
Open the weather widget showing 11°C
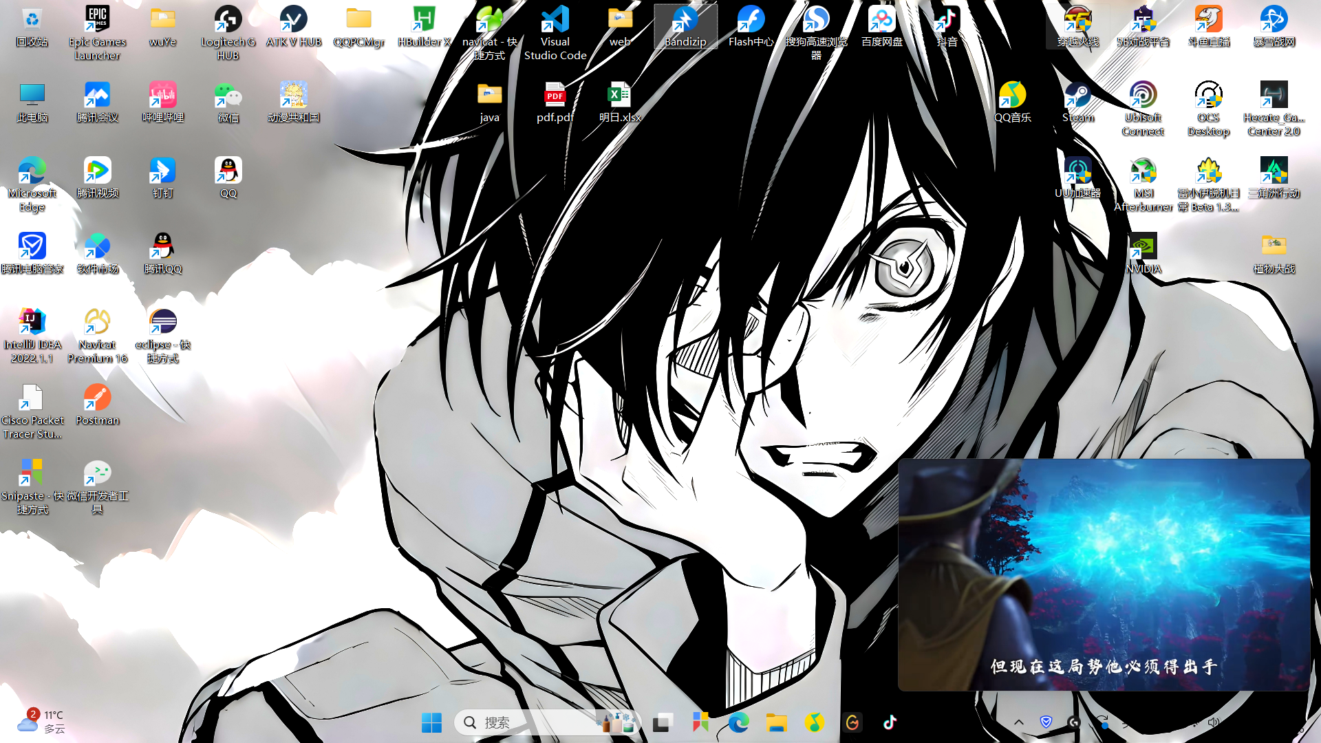pos(41,721)
